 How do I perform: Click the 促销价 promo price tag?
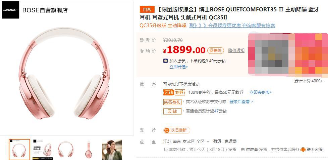pos(215,51)
